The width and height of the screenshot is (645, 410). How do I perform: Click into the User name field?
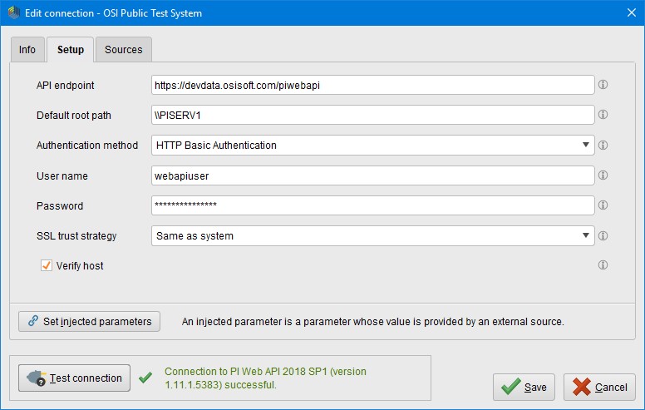tap(372, 175)
